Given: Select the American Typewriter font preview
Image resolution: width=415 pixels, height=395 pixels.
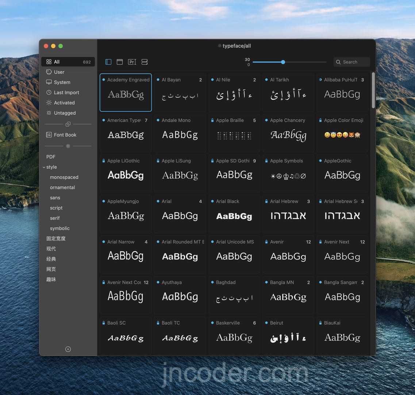Looking at the screenshot, I should pyautogui.click(x=126, y=135).
